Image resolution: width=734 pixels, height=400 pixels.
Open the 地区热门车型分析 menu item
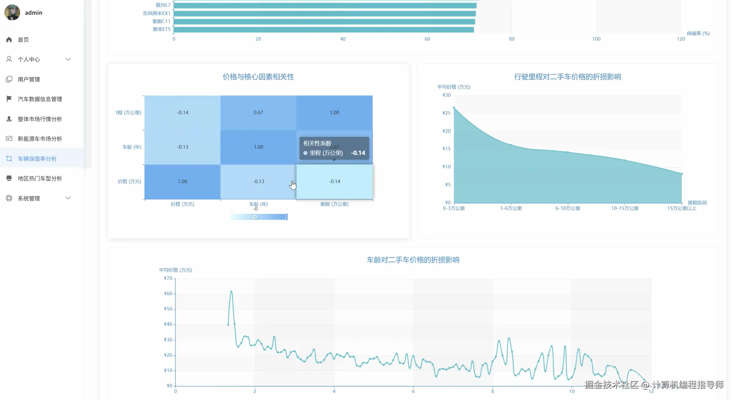coord(40,178)
